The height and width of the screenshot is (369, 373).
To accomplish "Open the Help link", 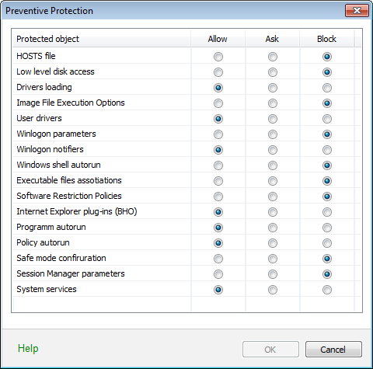I will [28, 349].
